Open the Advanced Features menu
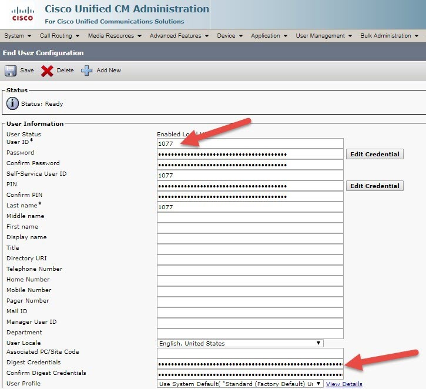 click(x=179, y=36)
